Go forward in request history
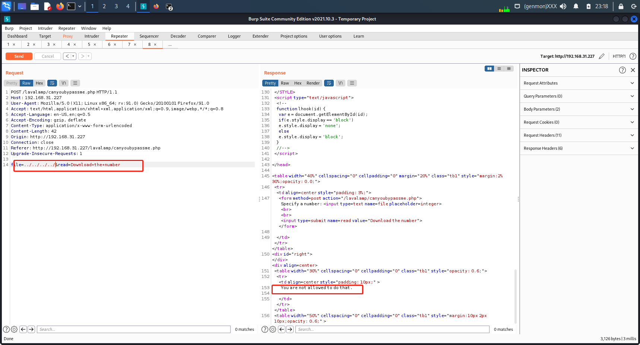The image size is (640, 345). 82,56
